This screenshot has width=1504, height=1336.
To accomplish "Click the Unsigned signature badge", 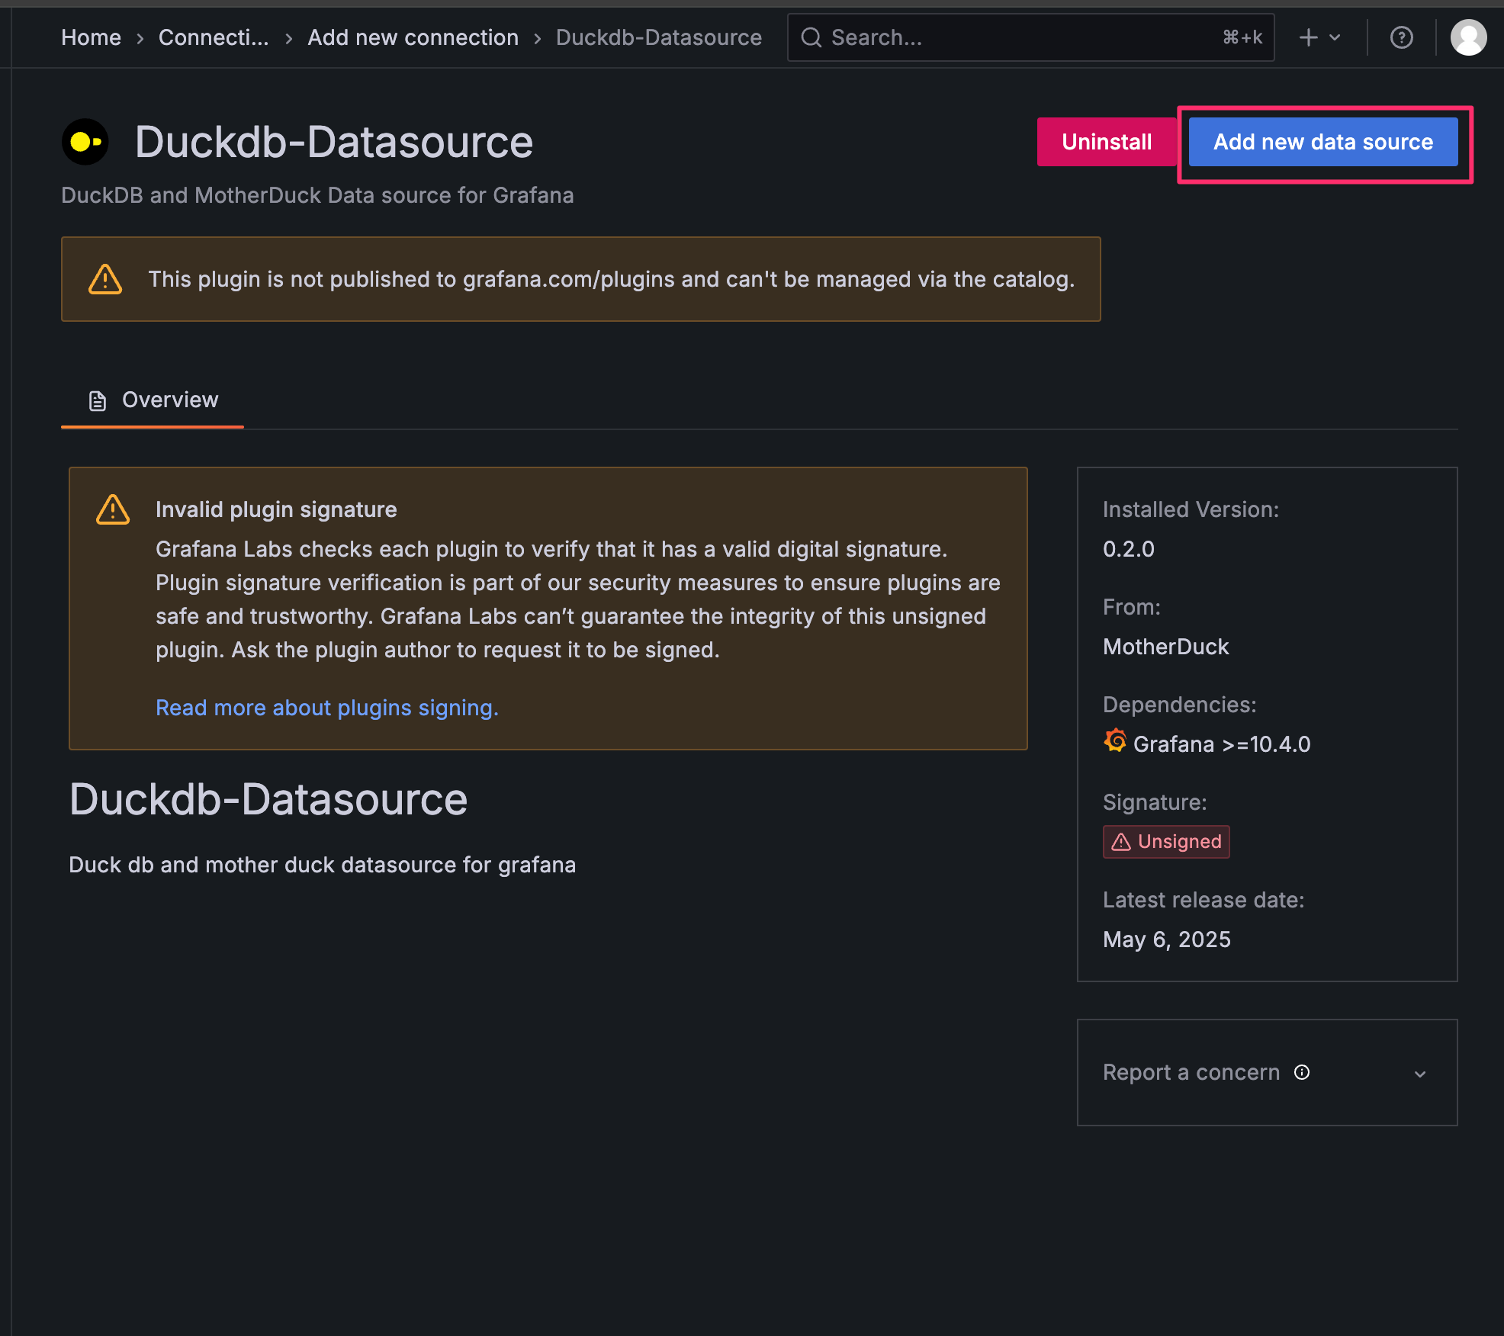I will click(x=1166, y=842).
